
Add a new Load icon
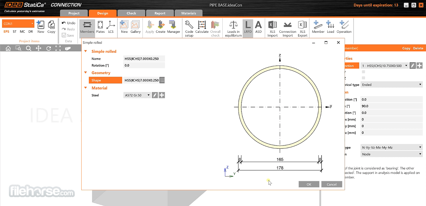pos(330,27)
